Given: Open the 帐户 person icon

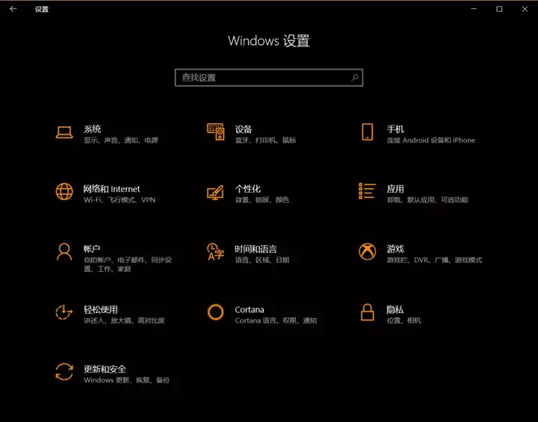Looking at the screenshot, I should [x=64, y=252].
